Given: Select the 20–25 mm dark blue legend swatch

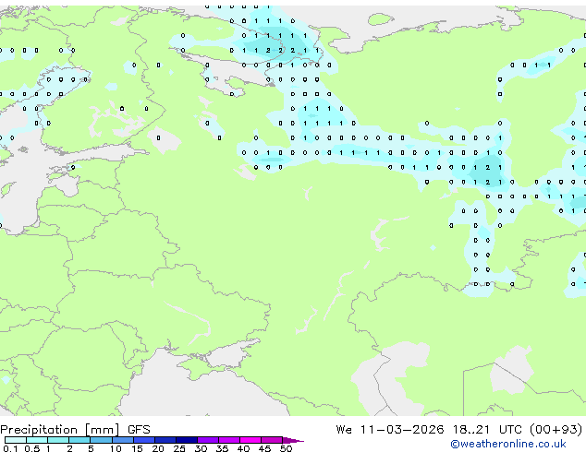Looking at the screenshot, I should click(x=165, y=440).
